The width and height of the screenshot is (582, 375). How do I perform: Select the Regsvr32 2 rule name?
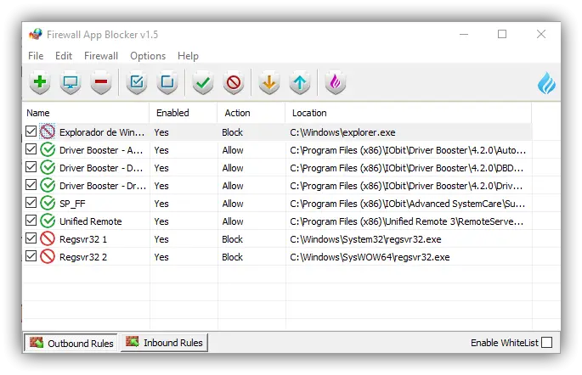coord(83,257)
